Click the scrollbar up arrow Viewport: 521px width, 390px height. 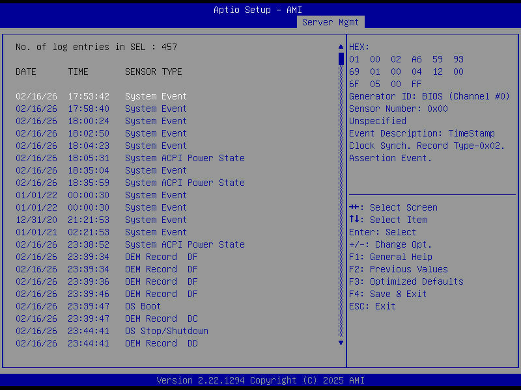[340, 46]
